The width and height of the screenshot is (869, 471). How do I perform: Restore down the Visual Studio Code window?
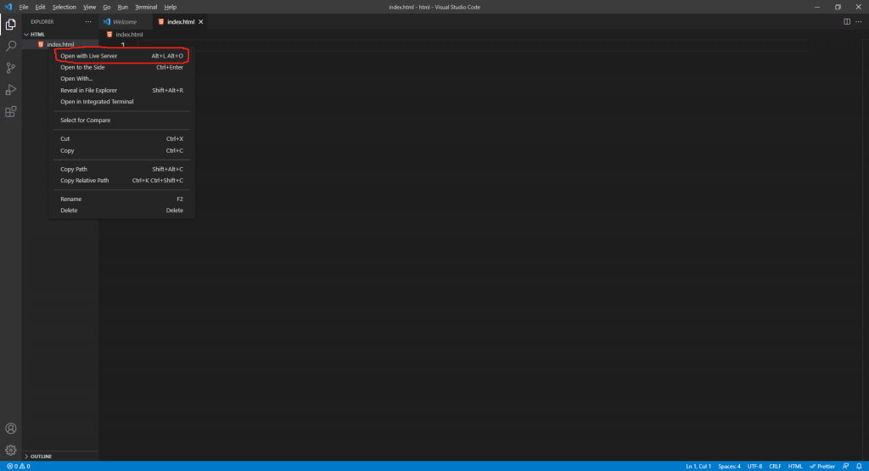(x=838, y=7)
